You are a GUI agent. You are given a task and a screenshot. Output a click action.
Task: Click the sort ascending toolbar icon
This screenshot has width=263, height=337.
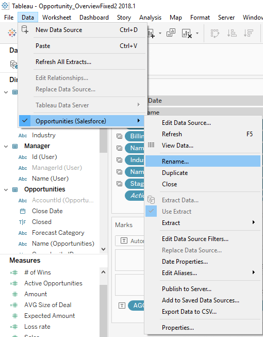point(232,34)
